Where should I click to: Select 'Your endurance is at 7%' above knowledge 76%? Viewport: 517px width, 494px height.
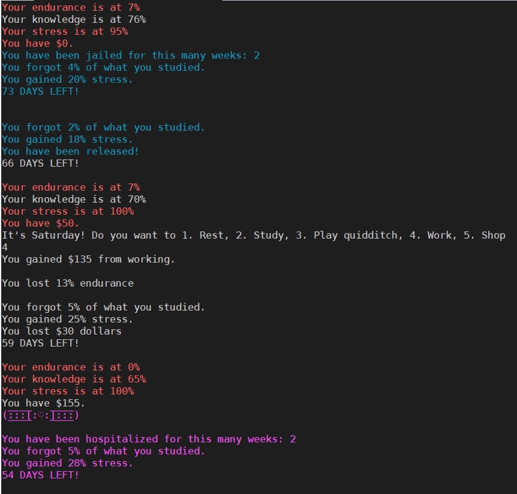(71, 7)
